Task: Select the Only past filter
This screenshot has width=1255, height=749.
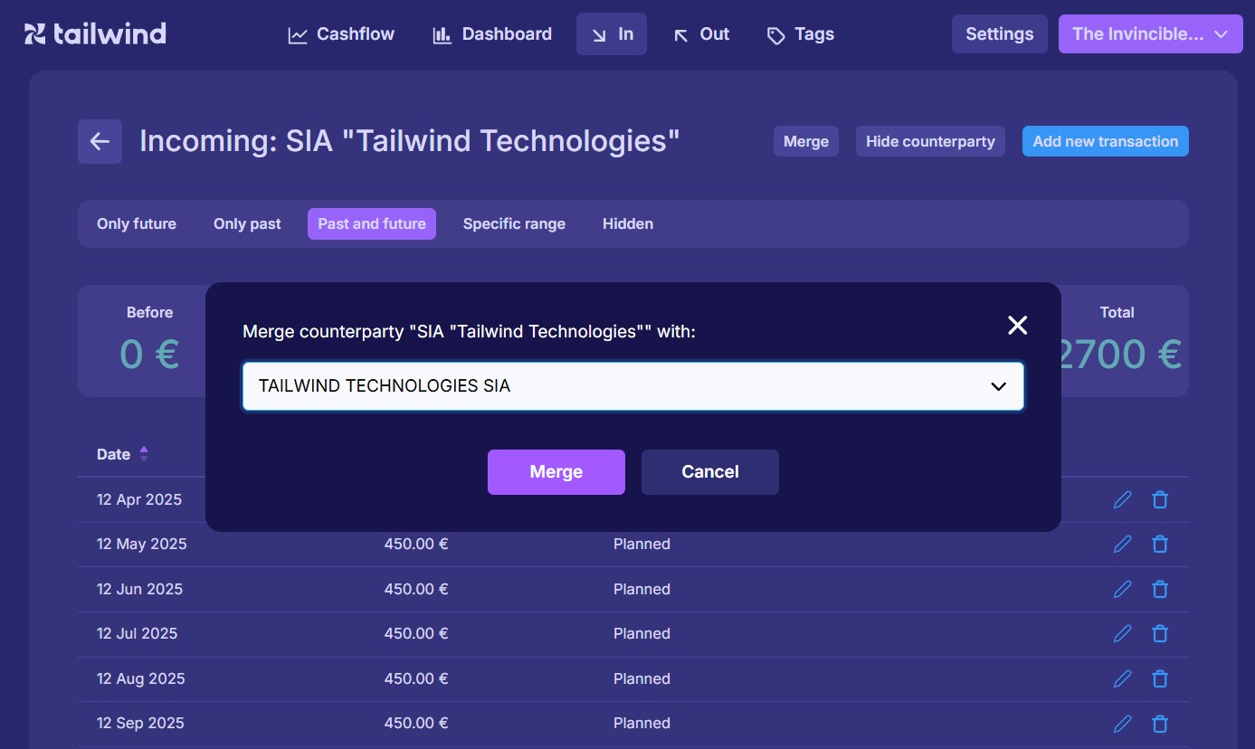Action: point(247,223)
